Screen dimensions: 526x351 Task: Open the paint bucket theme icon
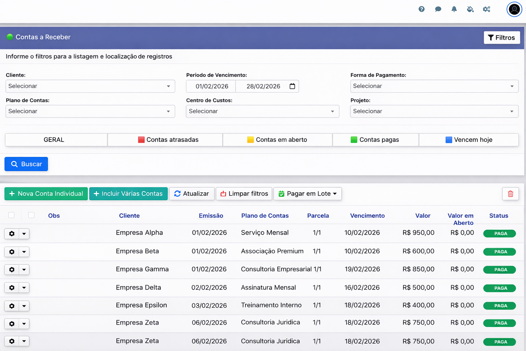point(470,9)
